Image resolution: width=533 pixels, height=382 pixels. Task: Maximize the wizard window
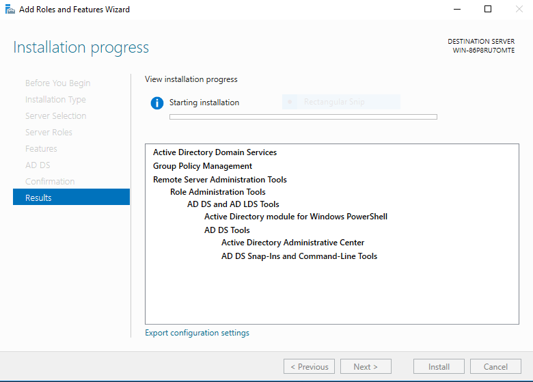[488, 10]
